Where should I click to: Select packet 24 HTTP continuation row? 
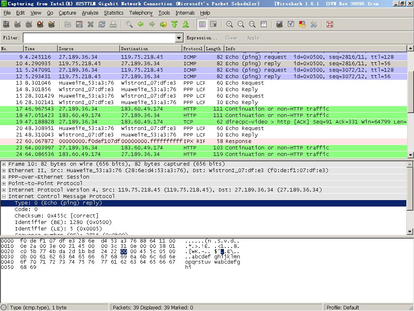coord(203,154)
